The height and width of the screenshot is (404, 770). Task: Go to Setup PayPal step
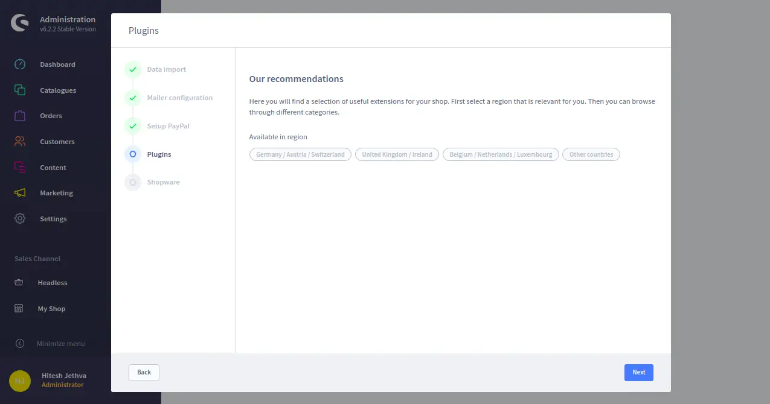click(x=168, y=126)
